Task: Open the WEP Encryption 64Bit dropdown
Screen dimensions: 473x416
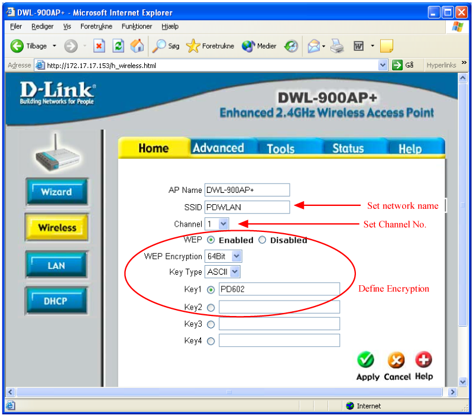Action: click(x=237, y=256)
